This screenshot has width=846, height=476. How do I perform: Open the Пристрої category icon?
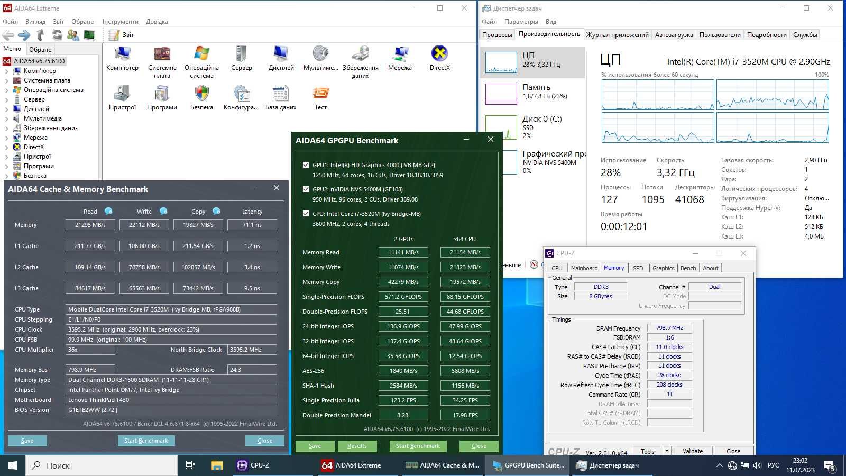(122, 98)
